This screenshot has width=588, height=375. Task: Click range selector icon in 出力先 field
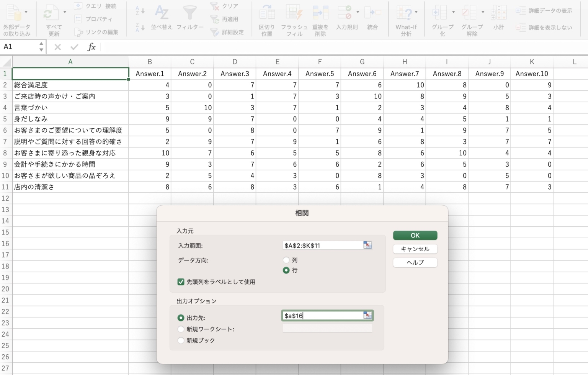click(x=367, y=315)
